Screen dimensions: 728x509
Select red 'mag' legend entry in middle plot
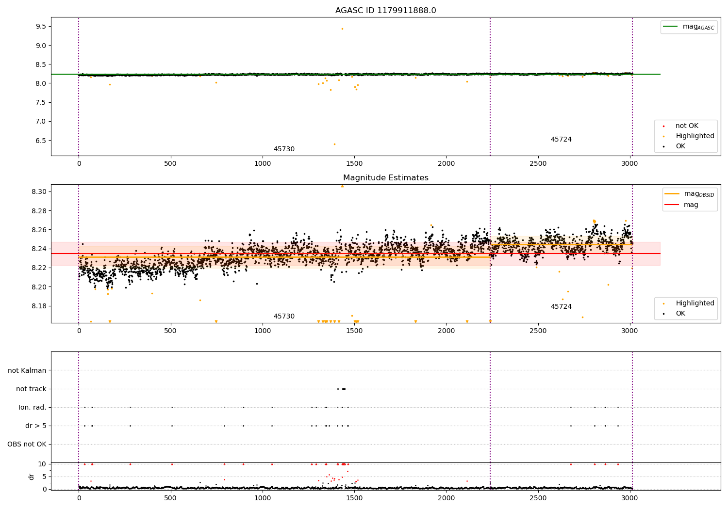[681, 205]
